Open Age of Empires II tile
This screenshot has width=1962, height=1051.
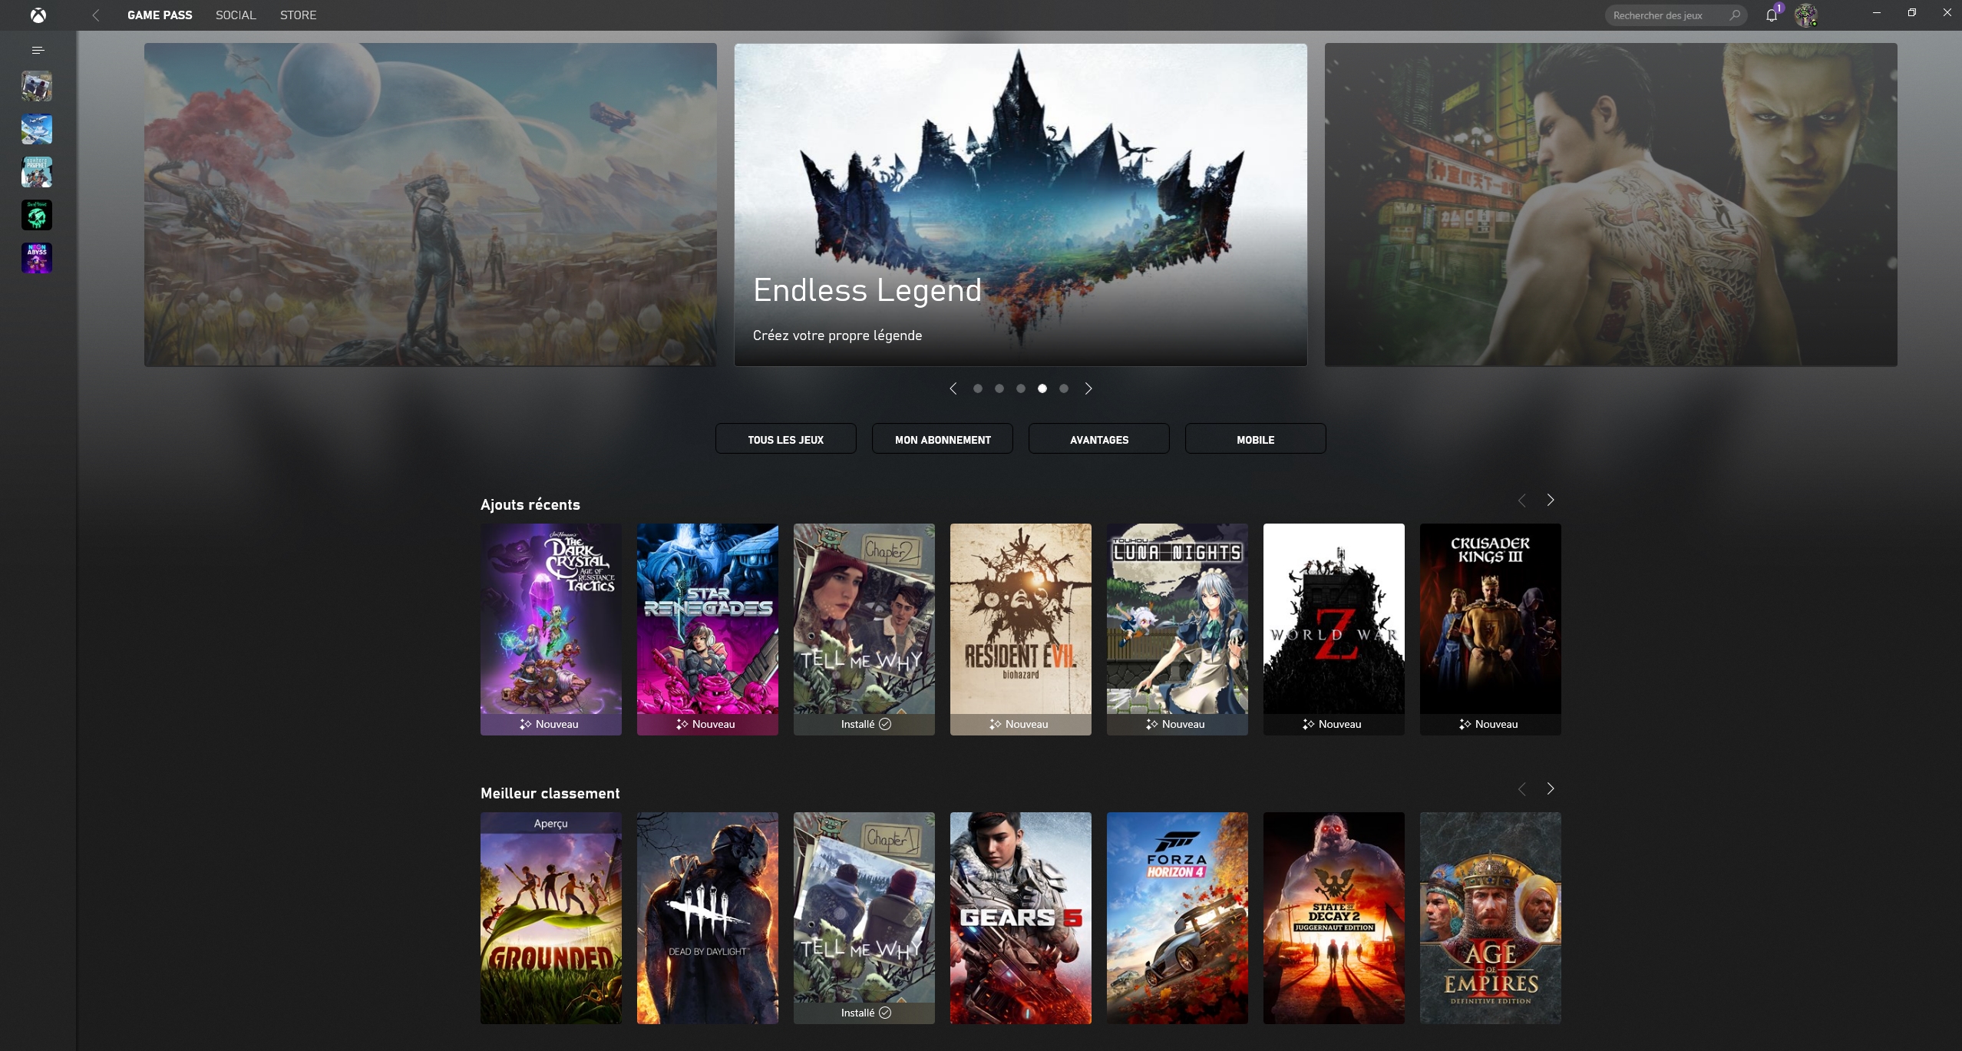[1491, 917]
